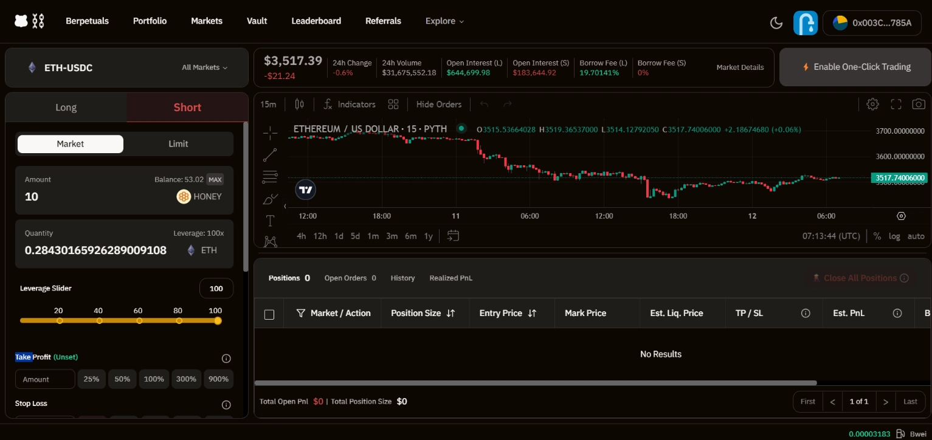Image resolution: width=932 pixels, height=440 pixels.
Task: Click chart price-scale settings icon
Action: (x=901, y=216)
